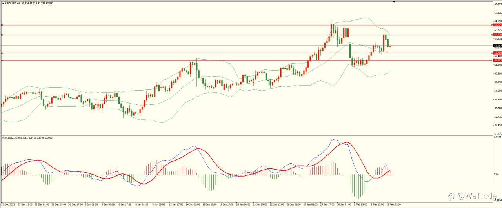Select the left handle of the 64.710 line
This screenshot has width=502, height=208.
pos(2,35)
